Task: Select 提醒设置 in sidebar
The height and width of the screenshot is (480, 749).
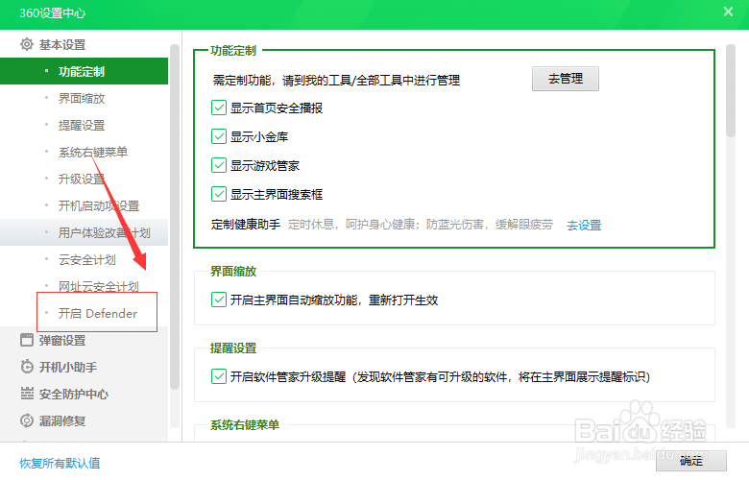Action: point(85,125)
